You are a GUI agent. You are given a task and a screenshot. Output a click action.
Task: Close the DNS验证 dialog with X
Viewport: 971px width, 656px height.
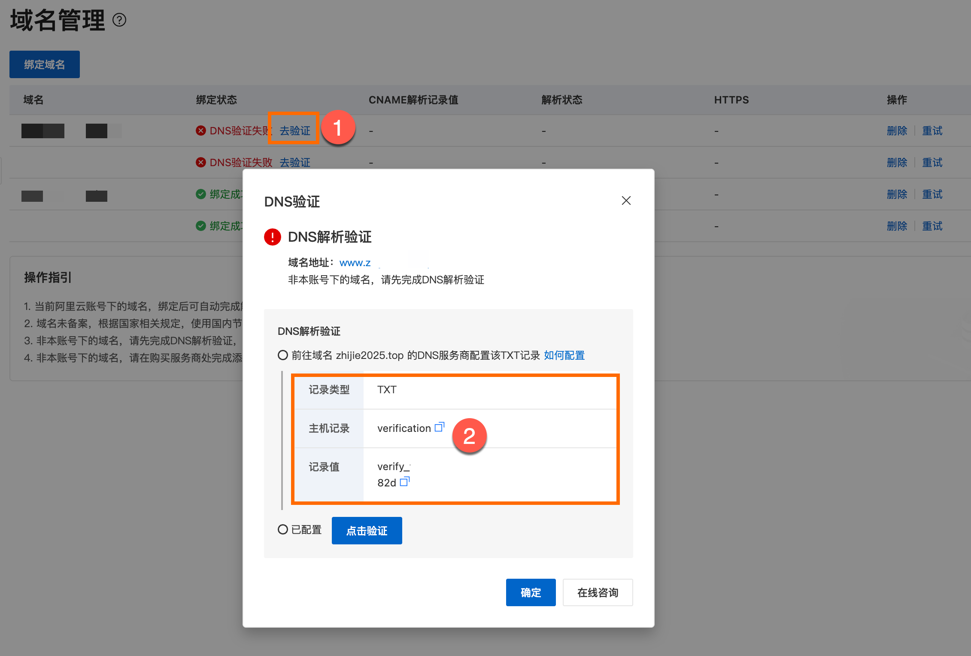pos(626,200)
